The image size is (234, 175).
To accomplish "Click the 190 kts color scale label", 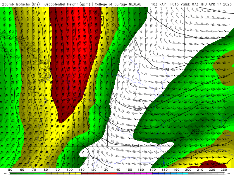I will point(176,170).
